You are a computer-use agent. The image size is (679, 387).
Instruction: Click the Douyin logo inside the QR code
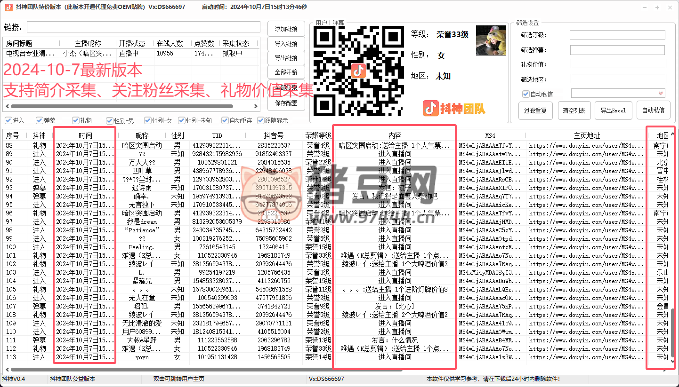pyautogui.click(x=358, y=71)
